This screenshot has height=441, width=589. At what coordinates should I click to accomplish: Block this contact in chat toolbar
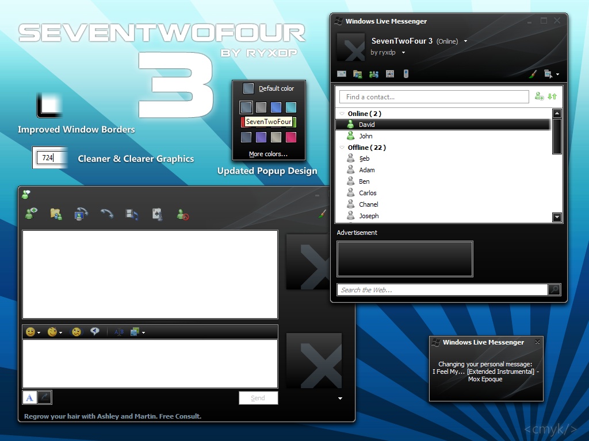(x=182, y=215)
